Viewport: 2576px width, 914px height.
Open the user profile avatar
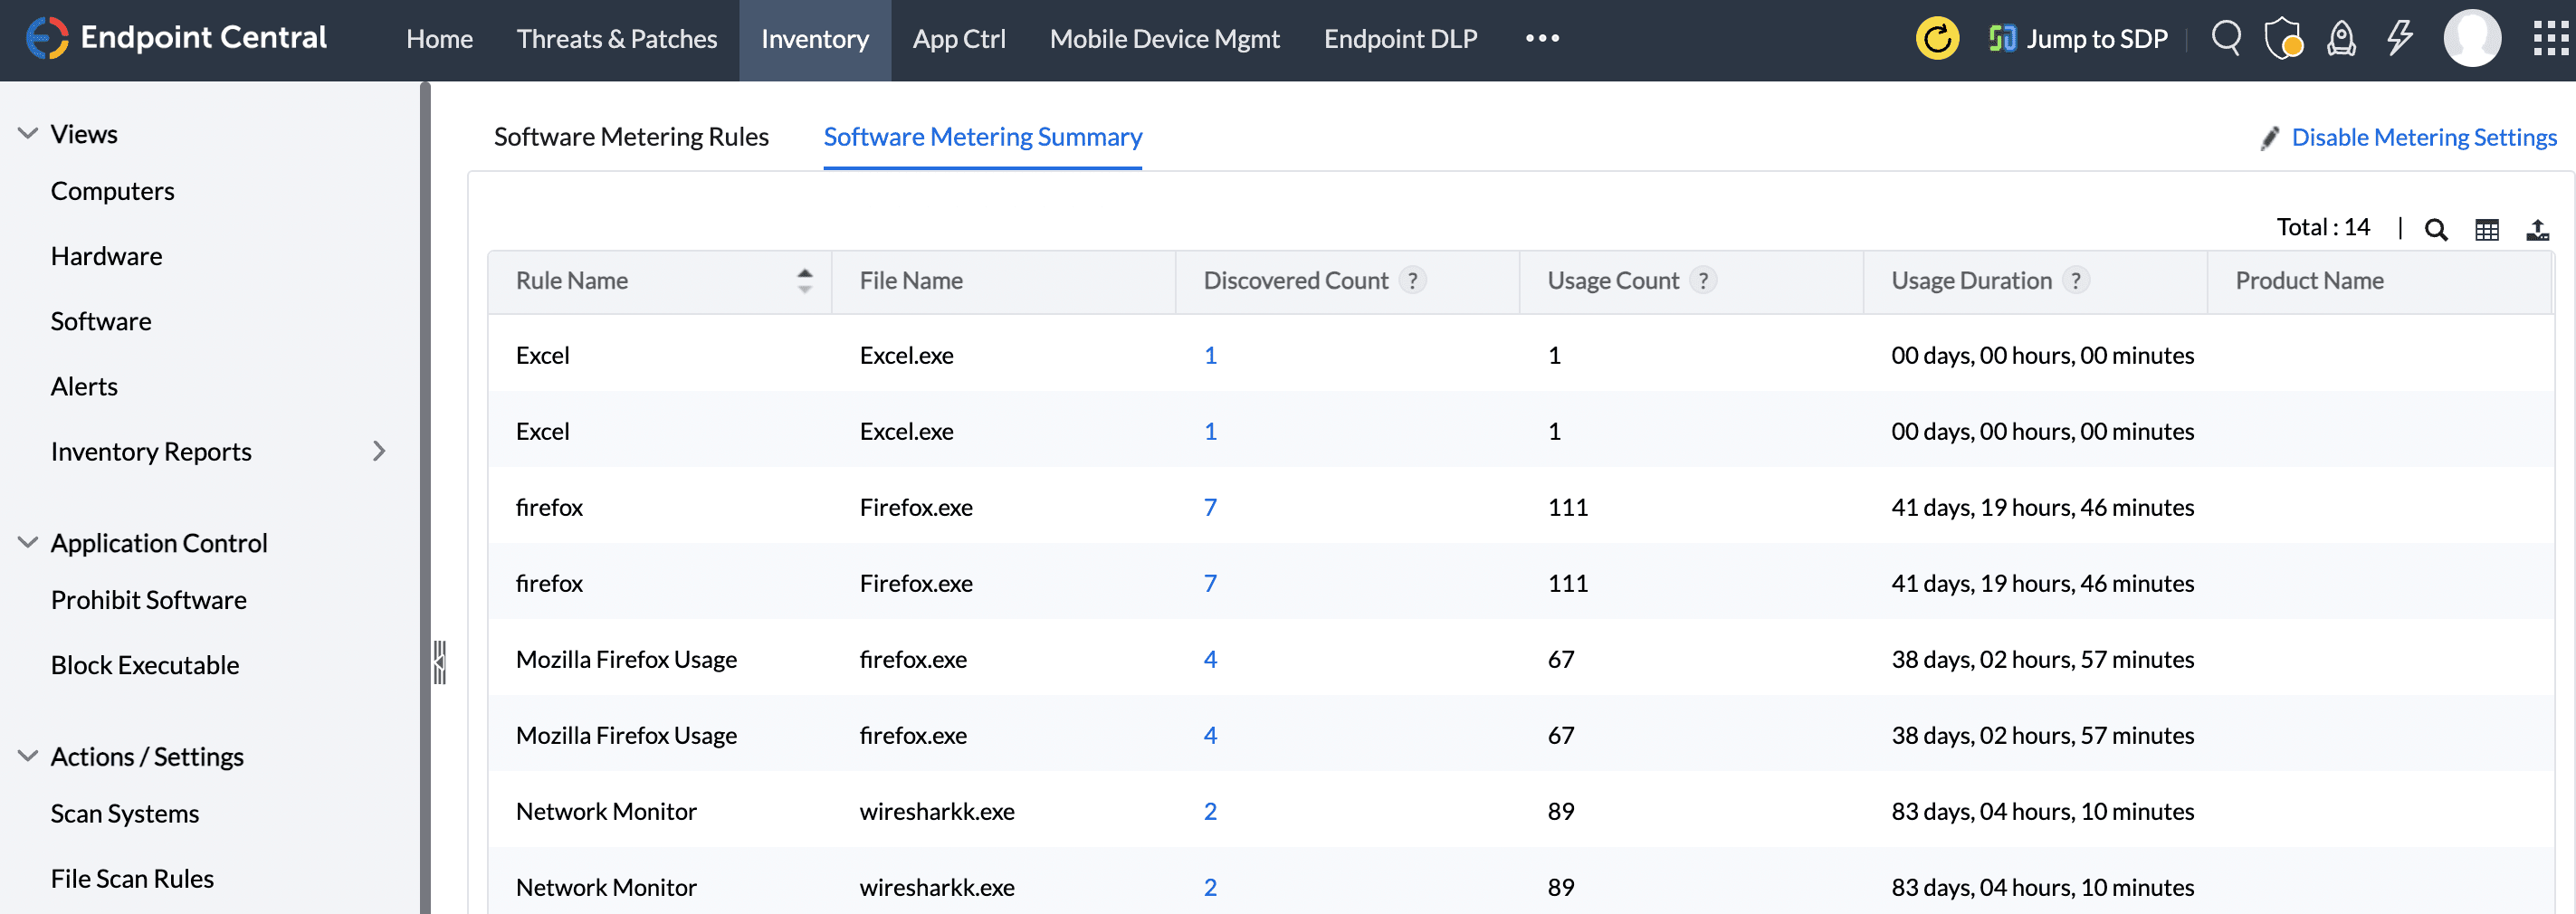click(x=2471, y=39)
